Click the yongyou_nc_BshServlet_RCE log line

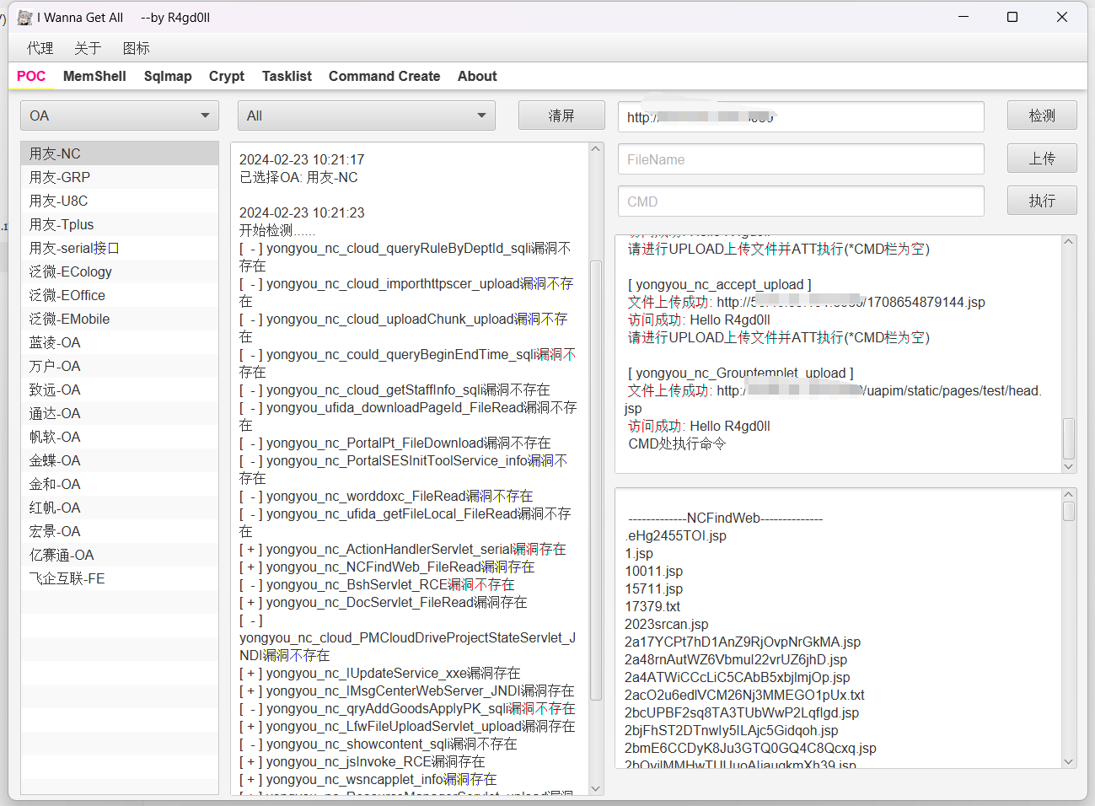[x=377, y=584]
